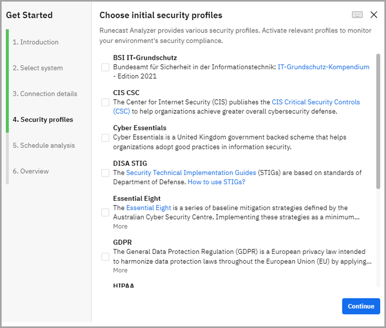Open Security Technical Implementation Guides link
Screen dimensions: 386x328
(x=191, y=173)
